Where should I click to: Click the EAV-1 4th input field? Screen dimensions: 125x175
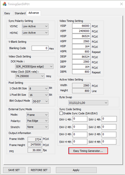(80, 119)
